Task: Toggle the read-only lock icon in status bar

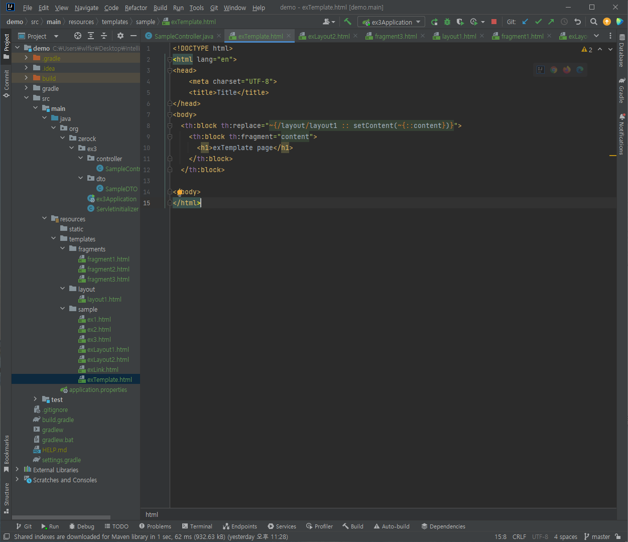Action: tap(618, 536)
